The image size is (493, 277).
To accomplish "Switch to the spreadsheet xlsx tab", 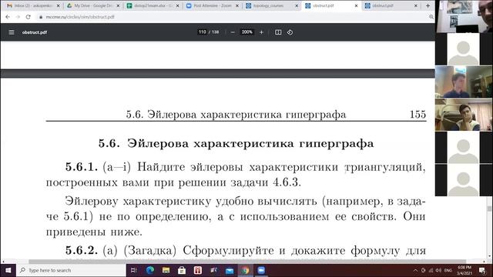I will coord(153,5).
